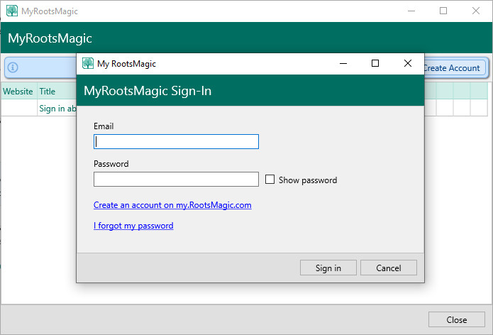
Task: Follow the I forgot my password link
Action: click(x=133, y=226)
